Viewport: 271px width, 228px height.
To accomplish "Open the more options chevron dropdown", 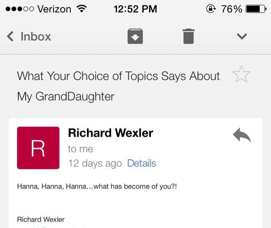I will coord(242,36).
